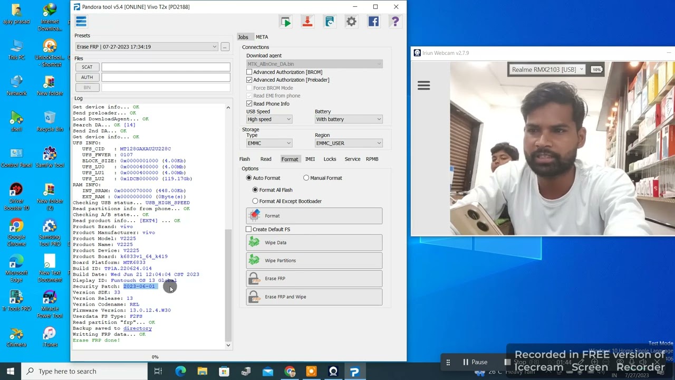Switch to META tab

pos(262,37)
